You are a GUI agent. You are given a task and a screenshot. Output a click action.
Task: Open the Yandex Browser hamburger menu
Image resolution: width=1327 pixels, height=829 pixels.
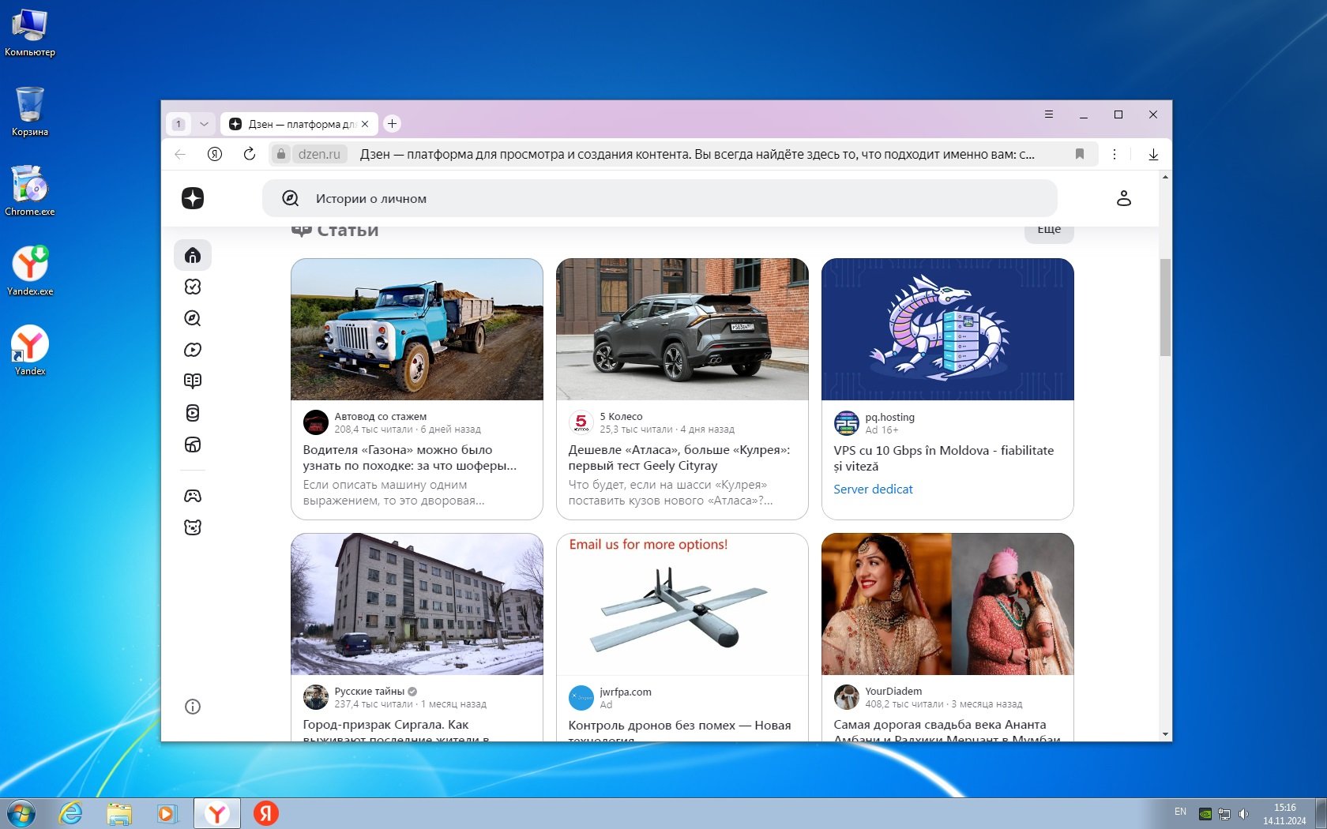(x=1049, y=114)
